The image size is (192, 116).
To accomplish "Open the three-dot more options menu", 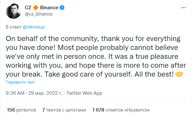I will coord(183,8).
